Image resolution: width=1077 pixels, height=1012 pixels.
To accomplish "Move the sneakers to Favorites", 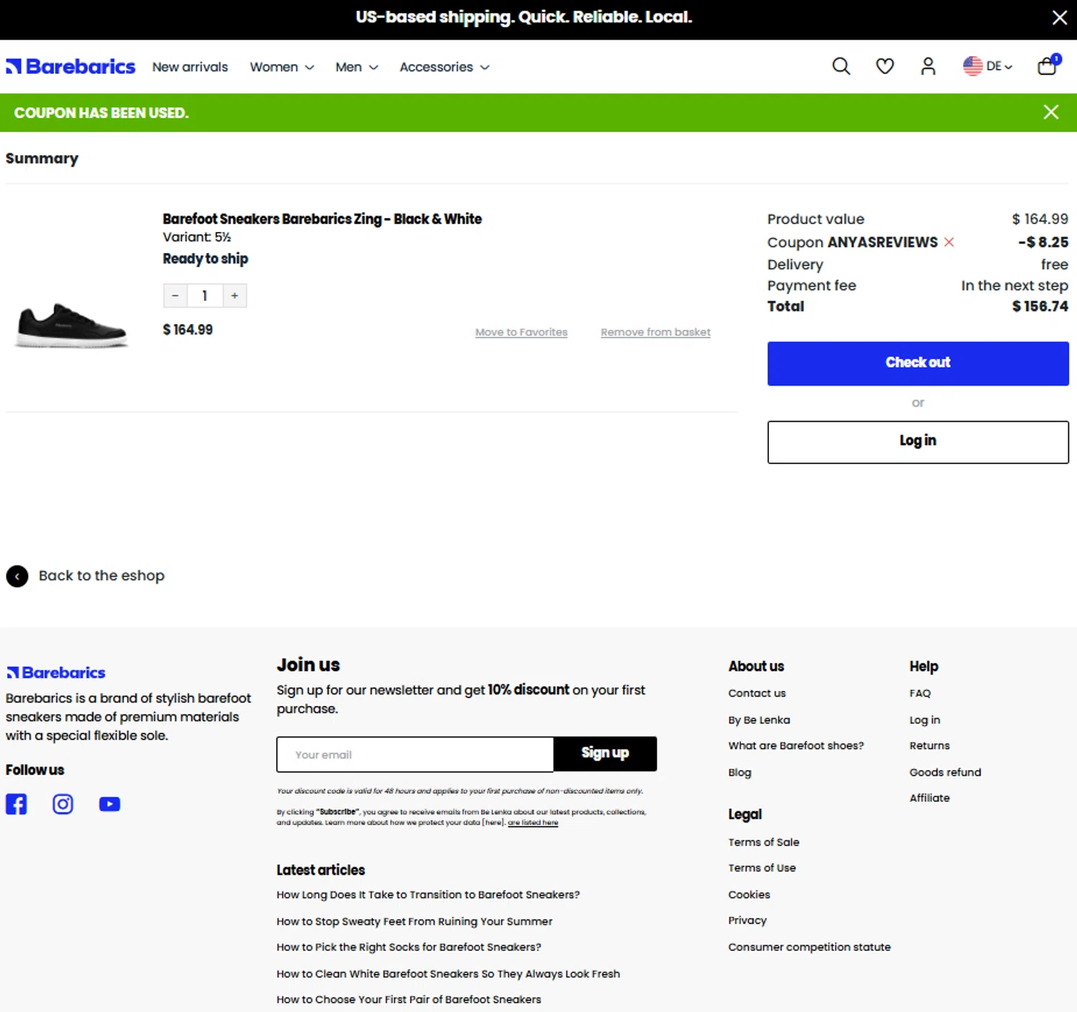I will (x=521, y=333).
